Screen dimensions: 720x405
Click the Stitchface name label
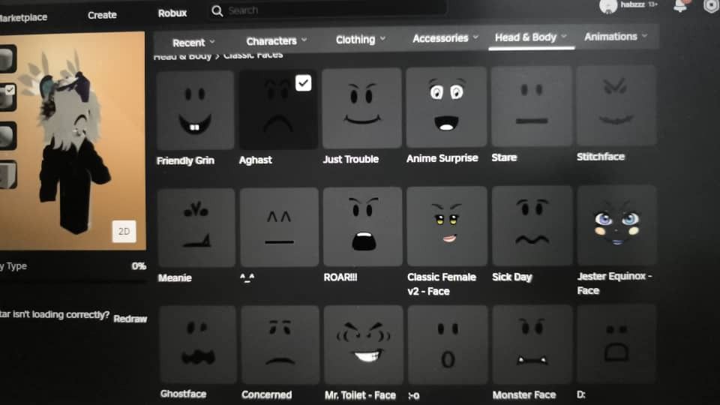pos(601,157)
